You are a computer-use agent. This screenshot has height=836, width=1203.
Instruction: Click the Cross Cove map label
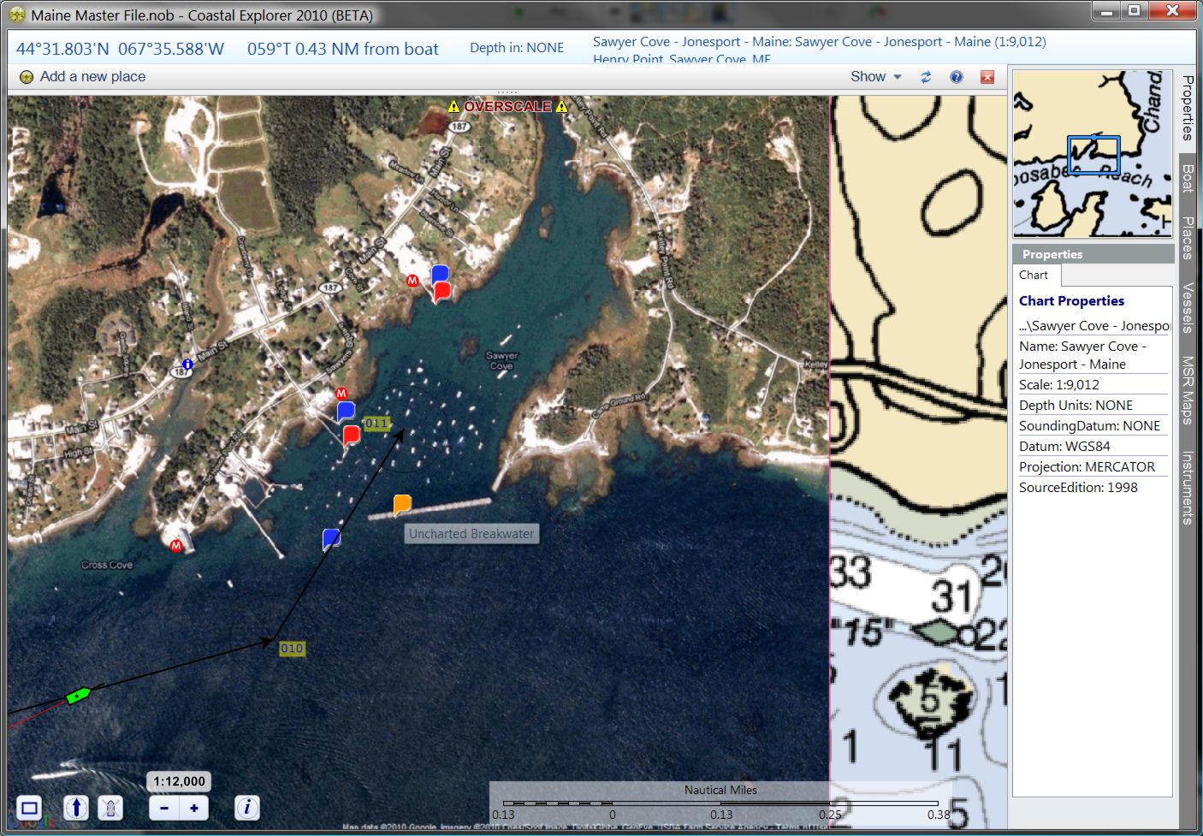click(x=107, y=565)
